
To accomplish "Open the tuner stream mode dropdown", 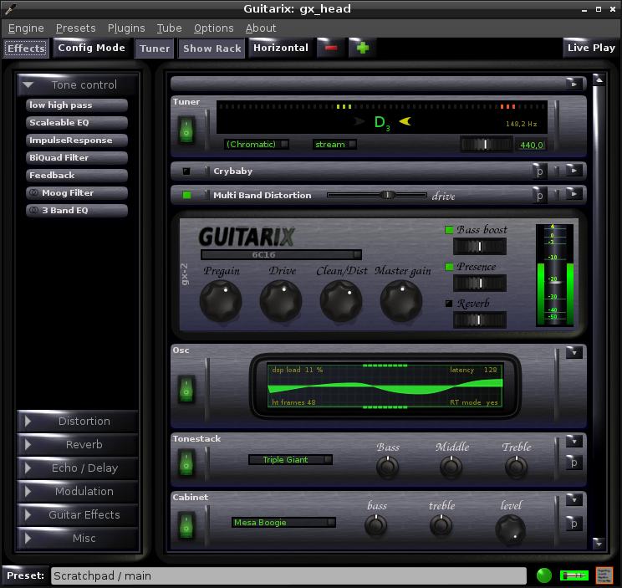I will click(x=334, y=145).
